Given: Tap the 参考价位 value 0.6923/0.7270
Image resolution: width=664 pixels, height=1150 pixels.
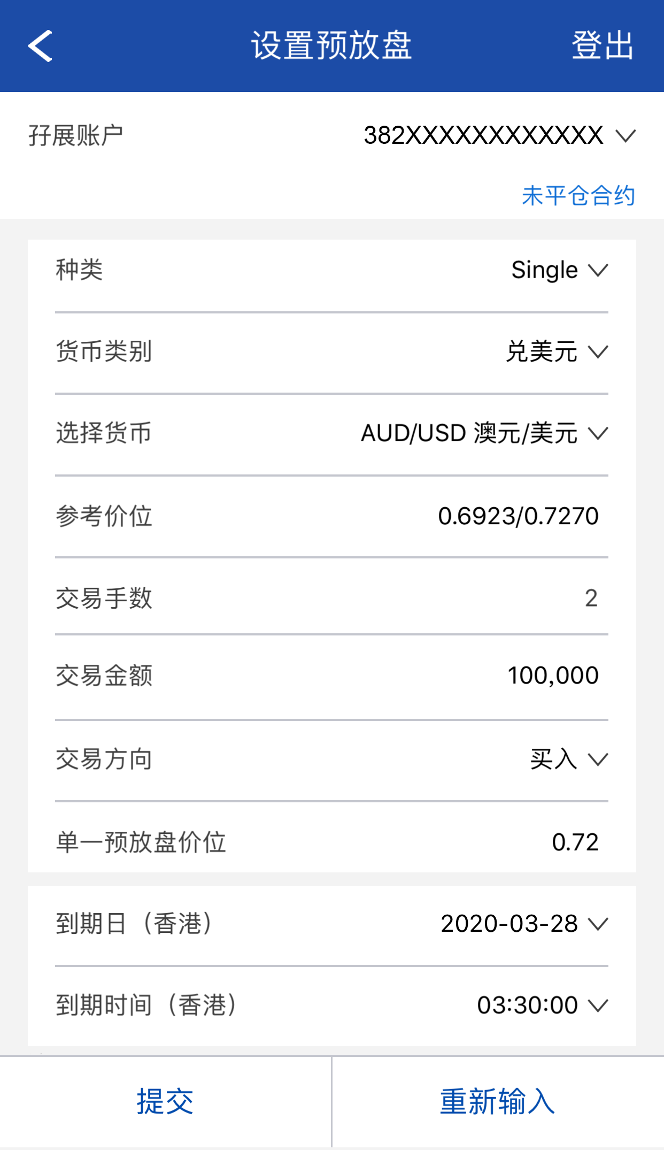Looking at the screenshot, I should coord(518,516).
